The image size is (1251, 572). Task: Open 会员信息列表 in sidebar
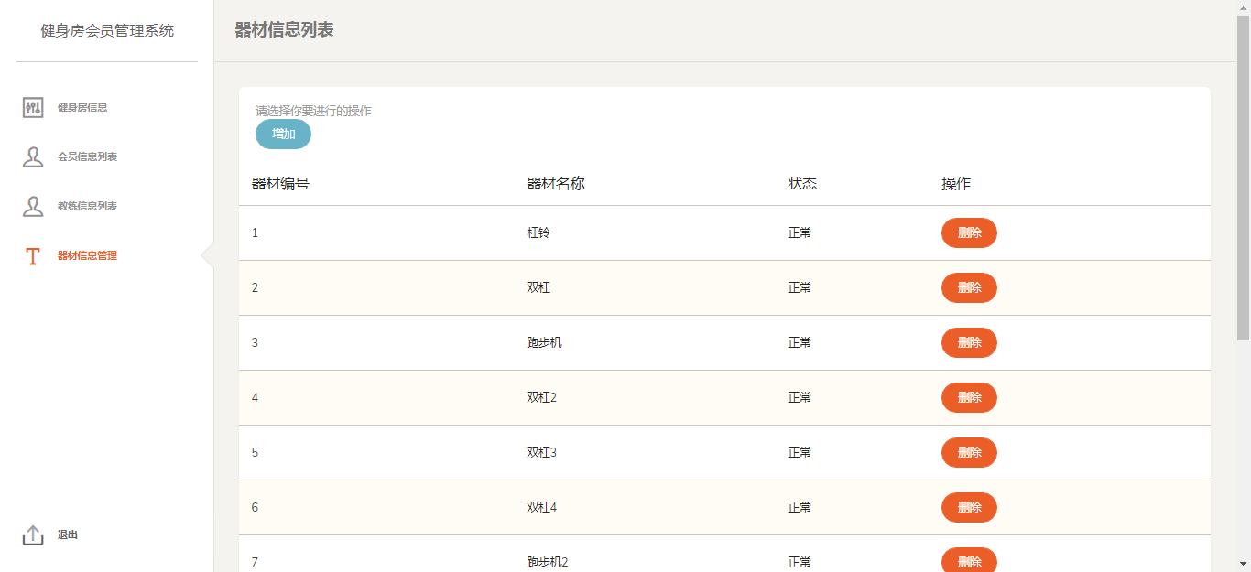(x=87, y=157)
